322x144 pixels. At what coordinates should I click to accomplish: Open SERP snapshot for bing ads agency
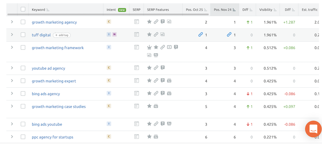click(x=137, y=93)
